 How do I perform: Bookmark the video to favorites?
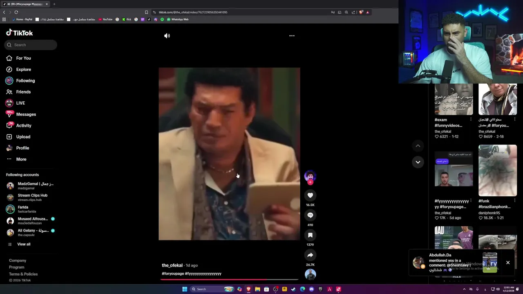click(310, 235)
